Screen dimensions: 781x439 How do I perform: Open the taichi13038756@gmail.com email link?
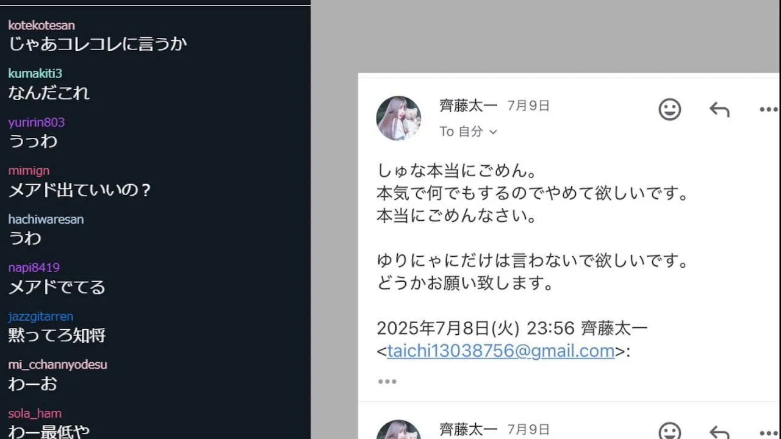pyautogui.click(x=500, y=351)
